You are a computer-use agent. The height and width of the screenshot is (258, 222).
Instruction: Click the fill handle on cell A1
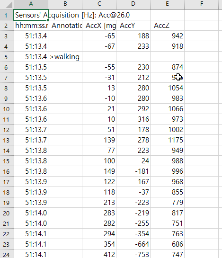pyautogui.click(x=48, y=20)
